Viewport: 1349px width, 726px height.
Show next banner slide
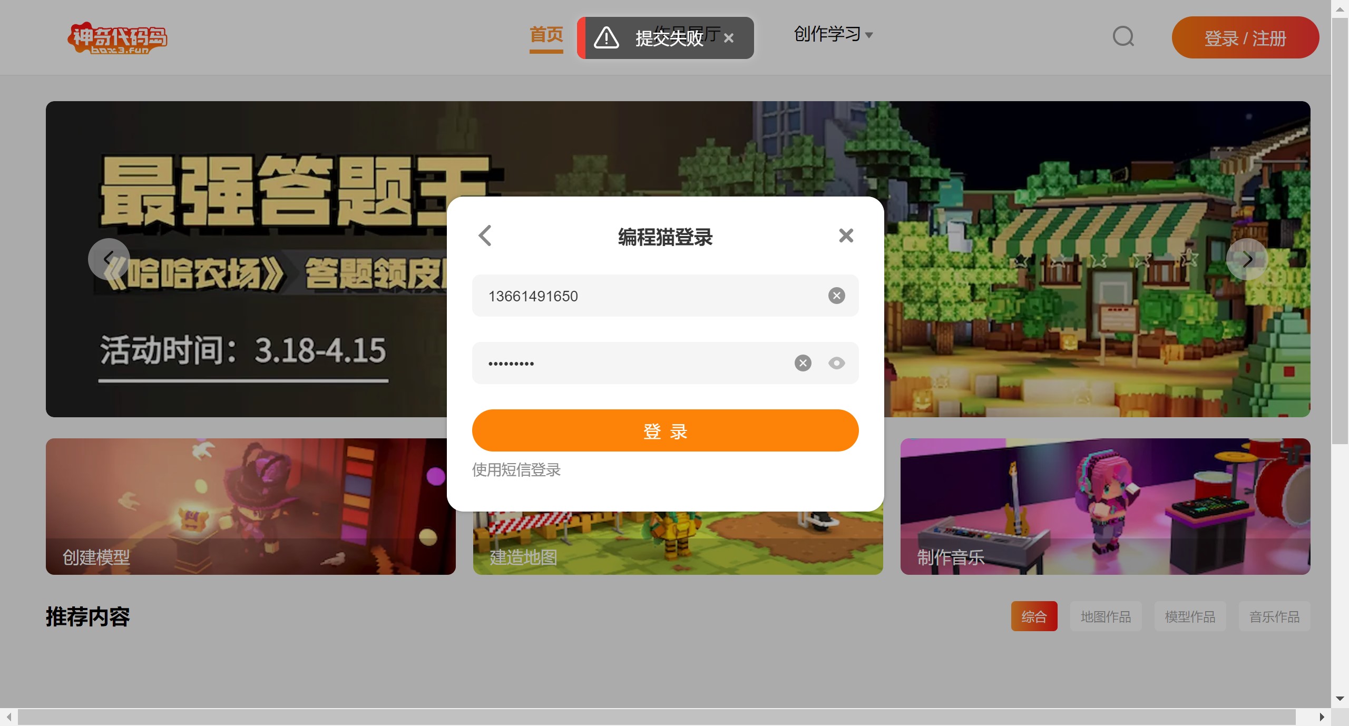point(1247,259)
